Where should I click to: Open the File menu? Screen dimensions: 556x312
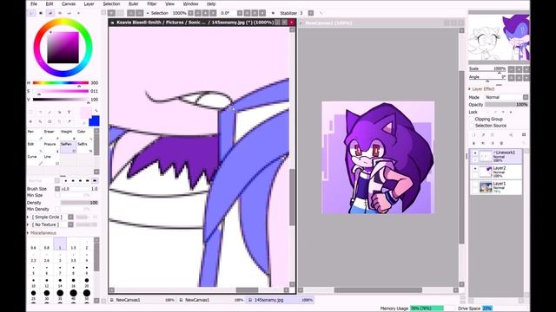(34, 3)
